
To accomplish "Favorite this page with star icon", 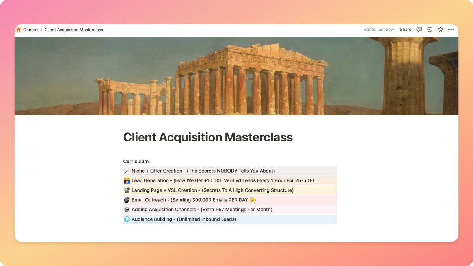I will (440, 30).
